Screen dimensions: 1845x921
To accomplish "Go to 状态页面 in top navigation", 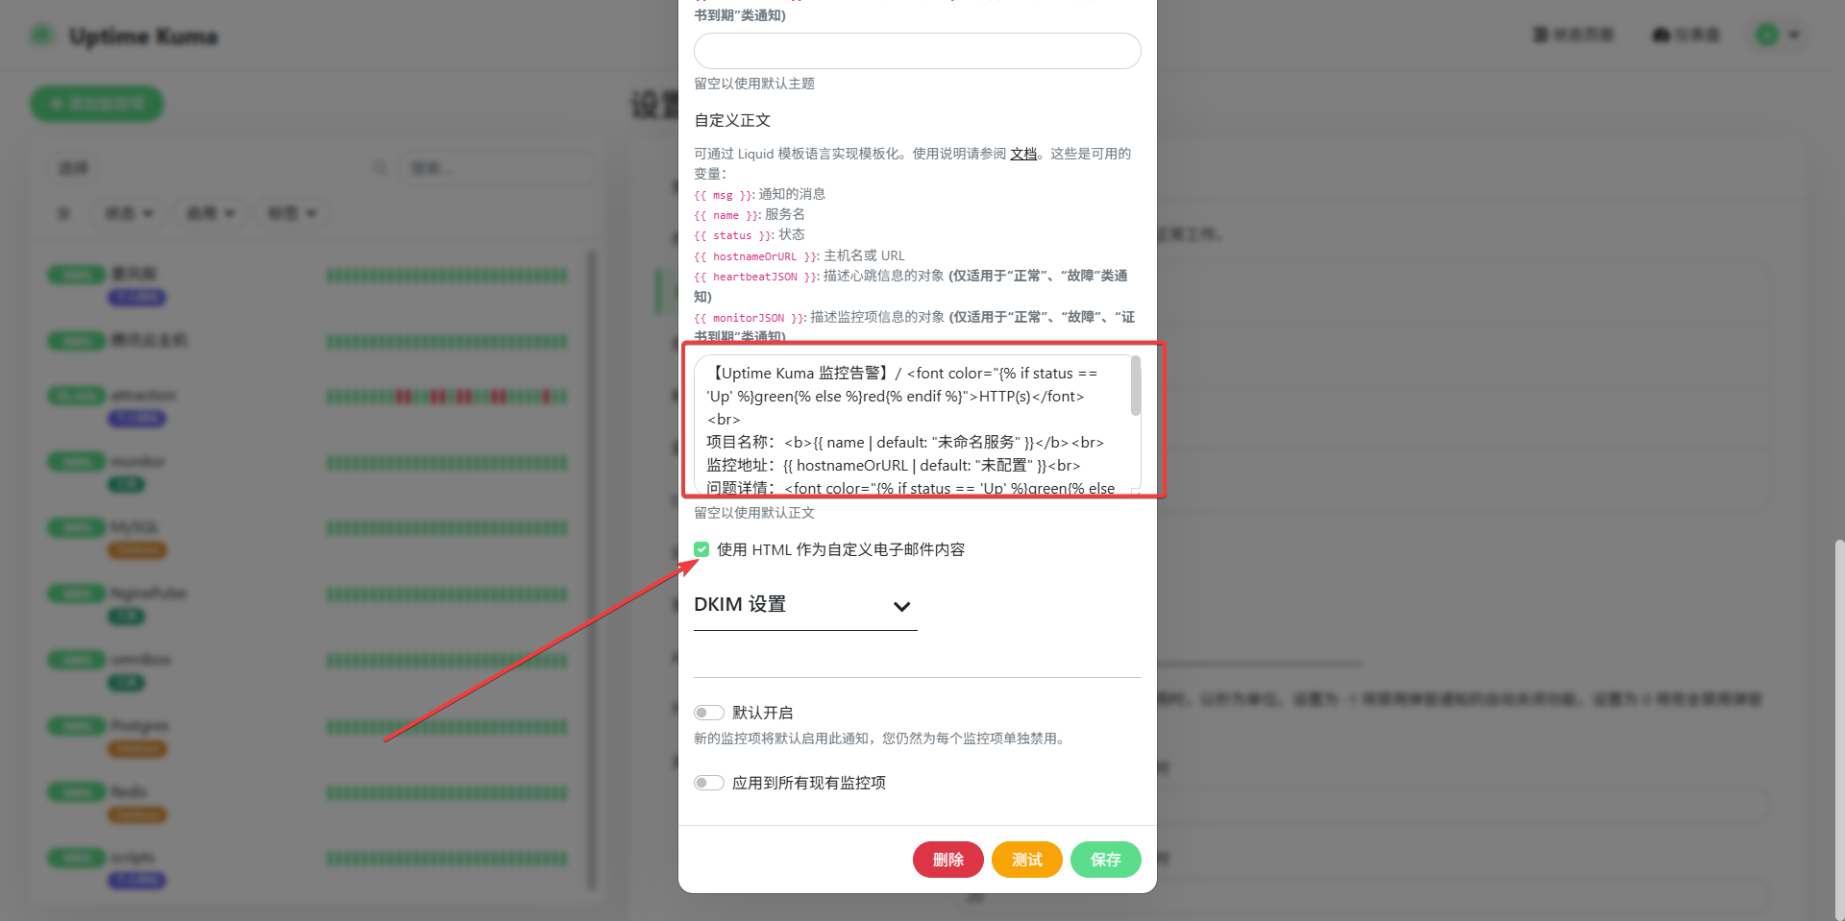I will (x=1573, y=36).
